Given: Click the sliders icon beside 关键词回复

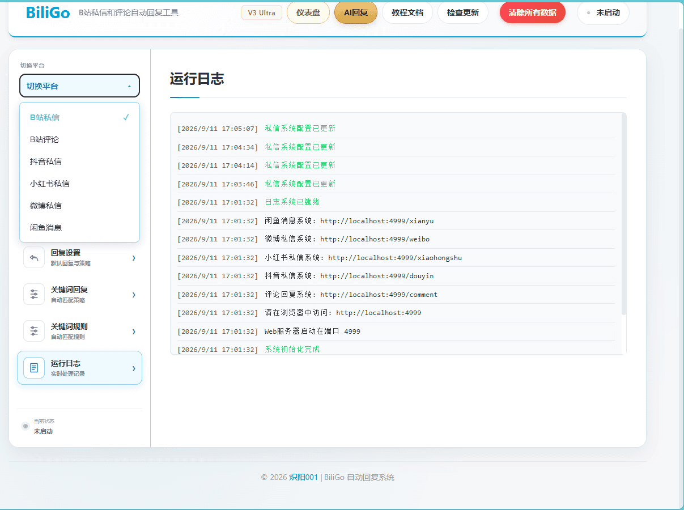Looking at the screenshot, I should pyautogui.click(x=34, y=294).
